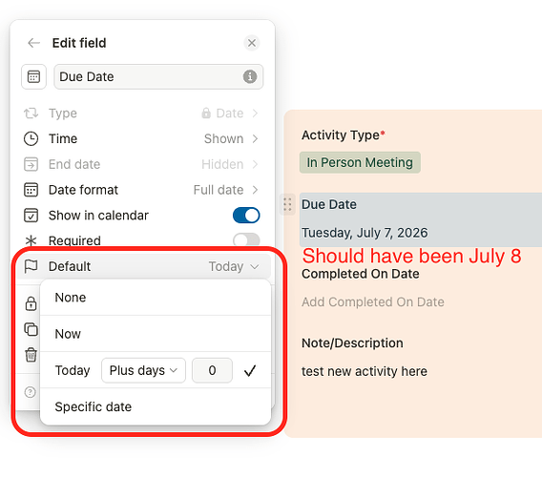Enable the Required toggle
Image resolution: width=542 pixels, height=477 pixels.
pos(246,239)
